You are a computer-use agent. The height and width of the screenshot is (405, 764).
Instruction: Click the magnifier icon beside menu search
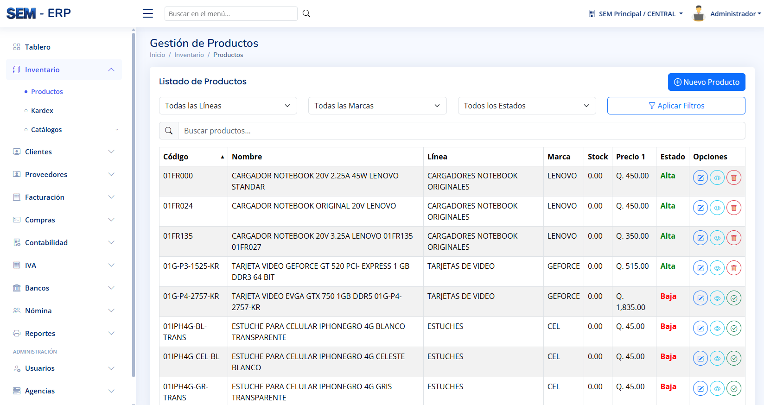coord(306,13)
